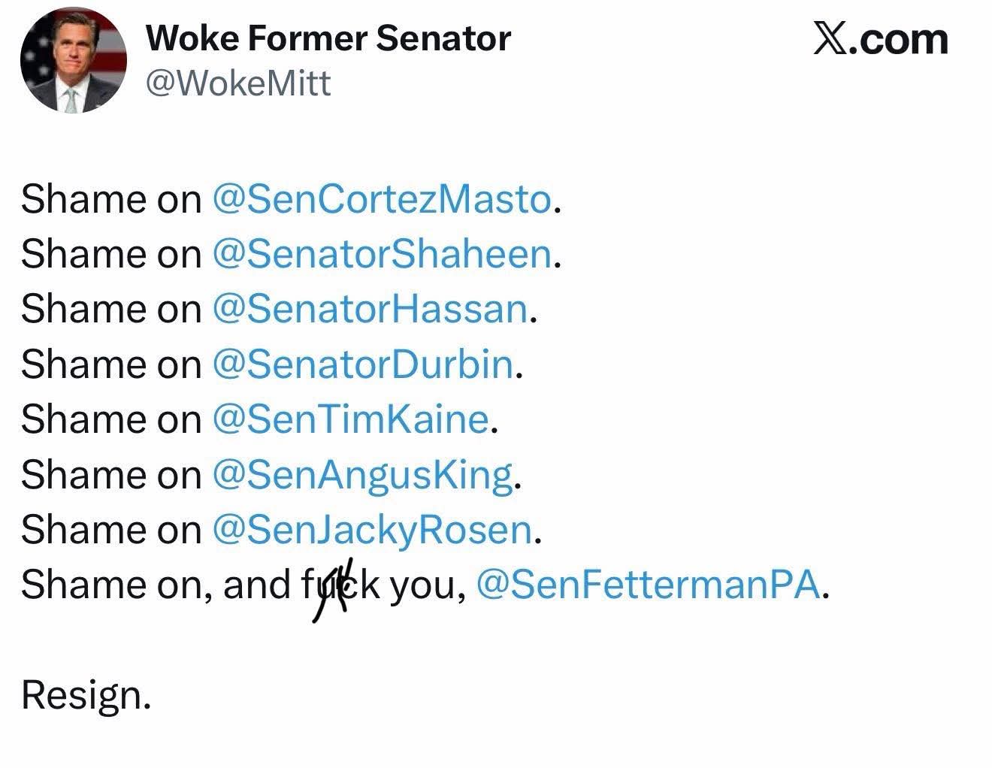
Task: Visit the @SenatorHassan mention
Action: click(370, 310)
